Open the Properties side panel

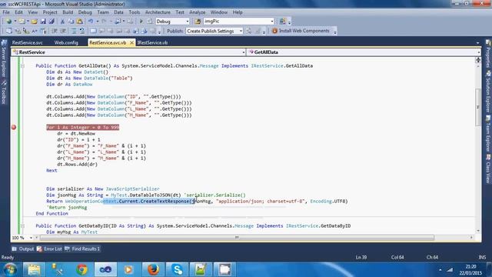488,54
